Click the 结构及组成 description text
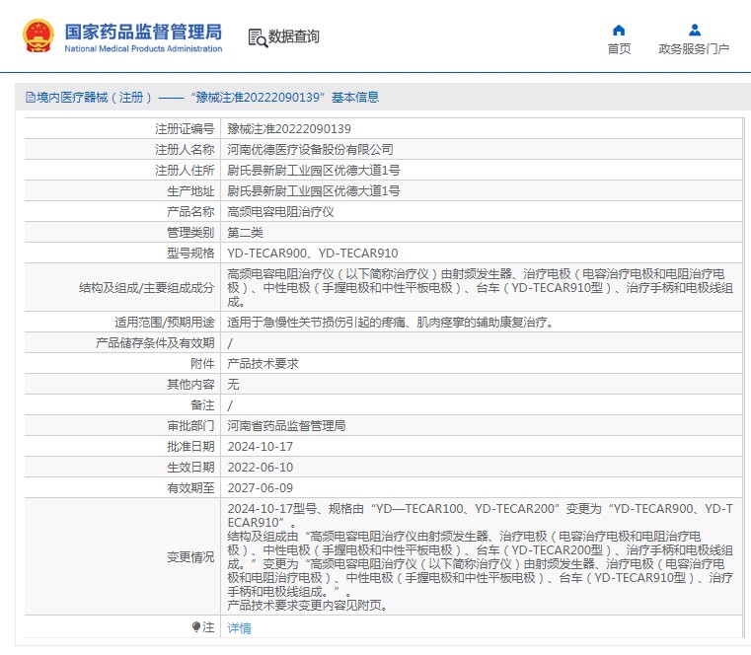The height and width of the screenshot is (655, 751). pos(480,287)
